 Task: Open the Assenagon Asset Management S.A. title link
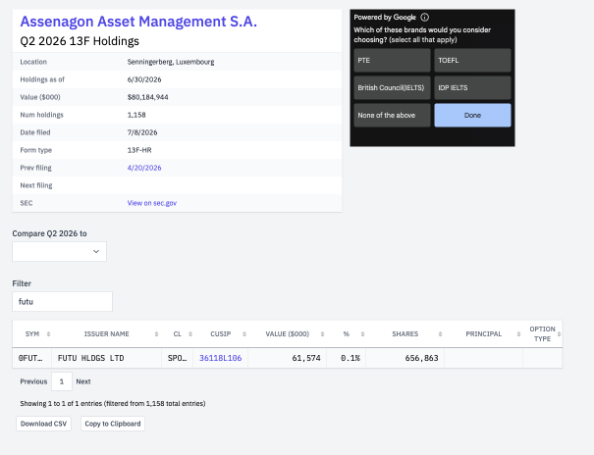point(138,22)
